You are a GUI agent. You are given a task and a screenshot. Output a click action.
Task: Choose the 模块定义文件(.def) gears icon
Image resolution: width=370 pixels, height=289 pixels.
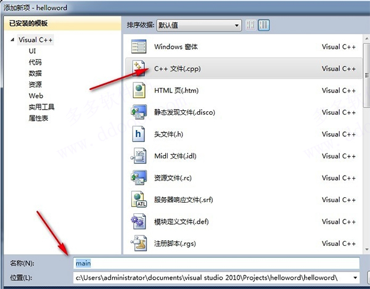coord(139,221)
